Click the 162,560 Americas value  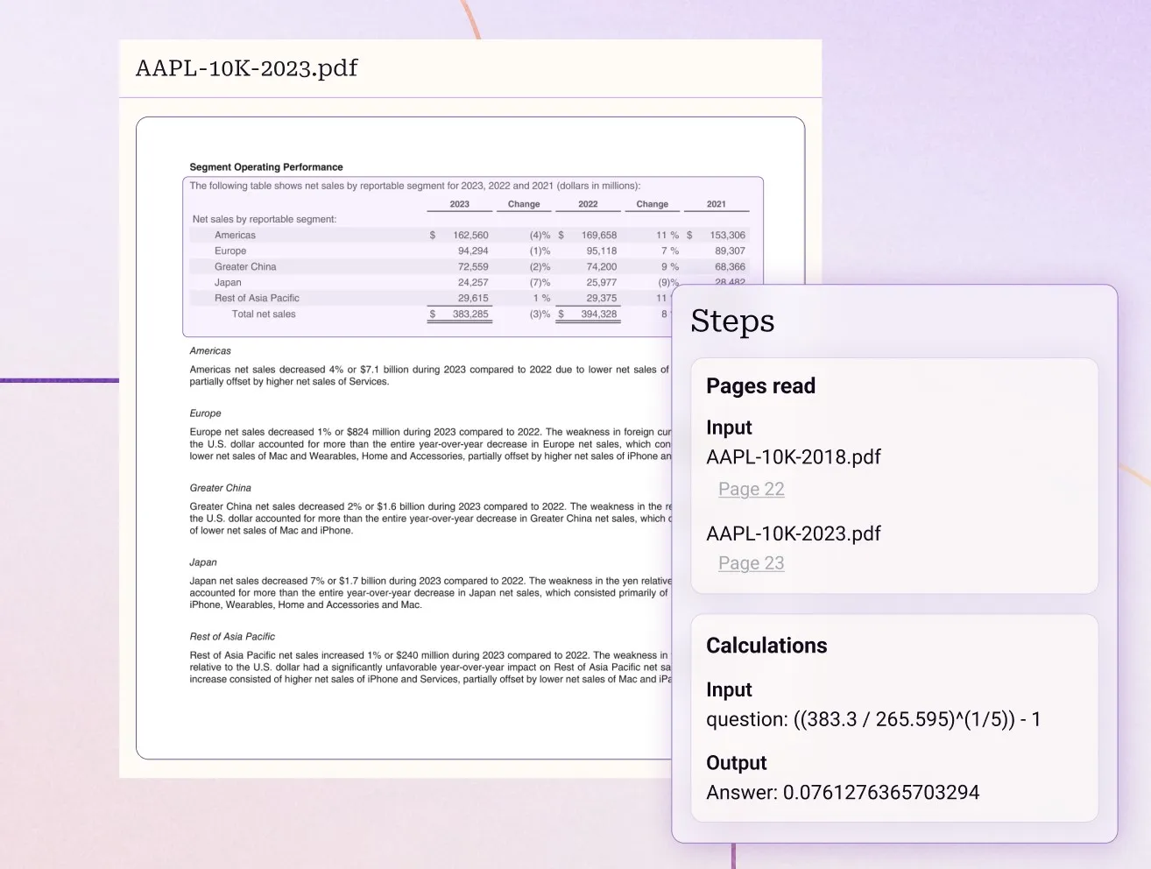(x=470, y=236)
